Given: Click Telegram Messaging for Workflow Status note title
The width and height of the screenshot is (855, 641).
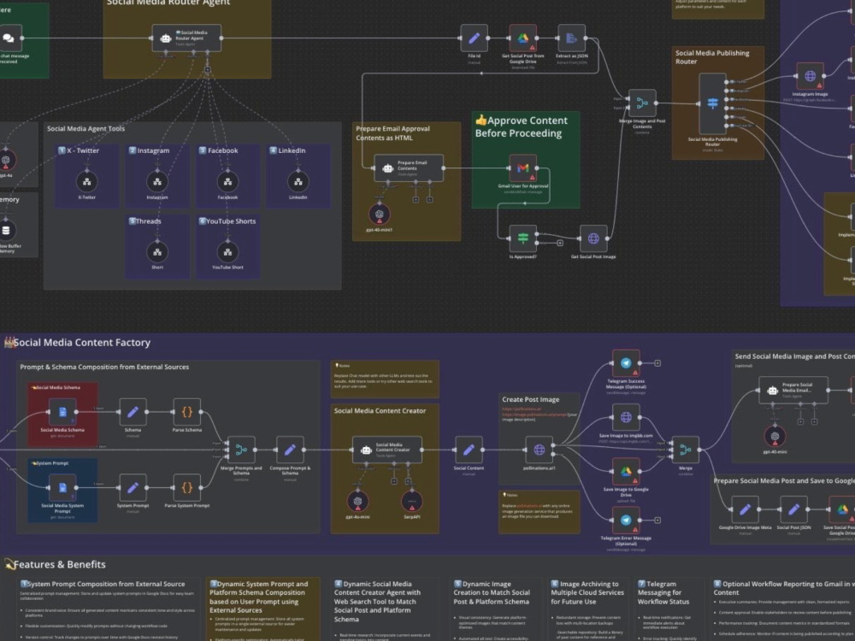Looking at the screenshot, I should (x=663, y=593).
